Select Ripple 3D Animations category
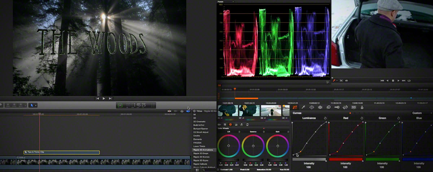Image resolution: width=433 pixels, height=172 pixels. click(x=203, y=150)
